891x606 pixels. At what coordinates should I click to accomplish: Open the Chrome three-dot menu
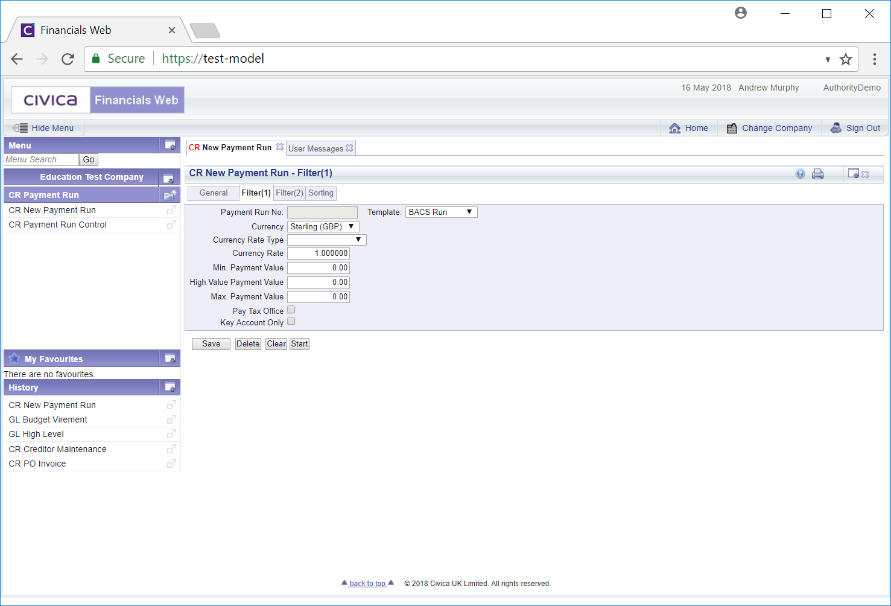click(874, 59)
